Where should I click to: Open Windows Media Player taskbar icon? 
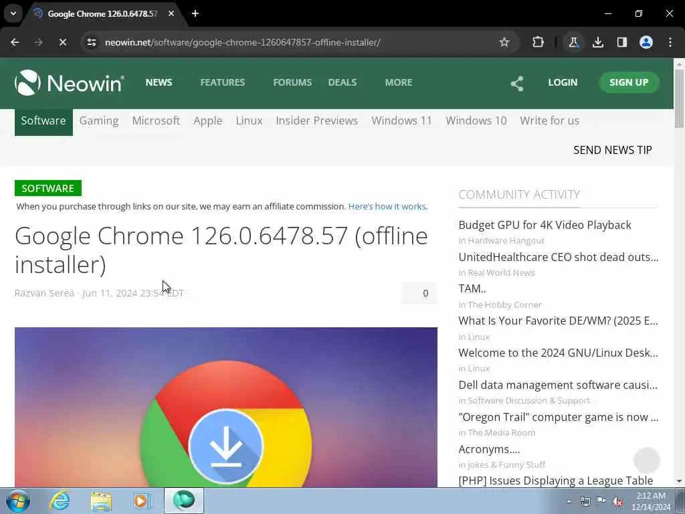coord(140,501)
